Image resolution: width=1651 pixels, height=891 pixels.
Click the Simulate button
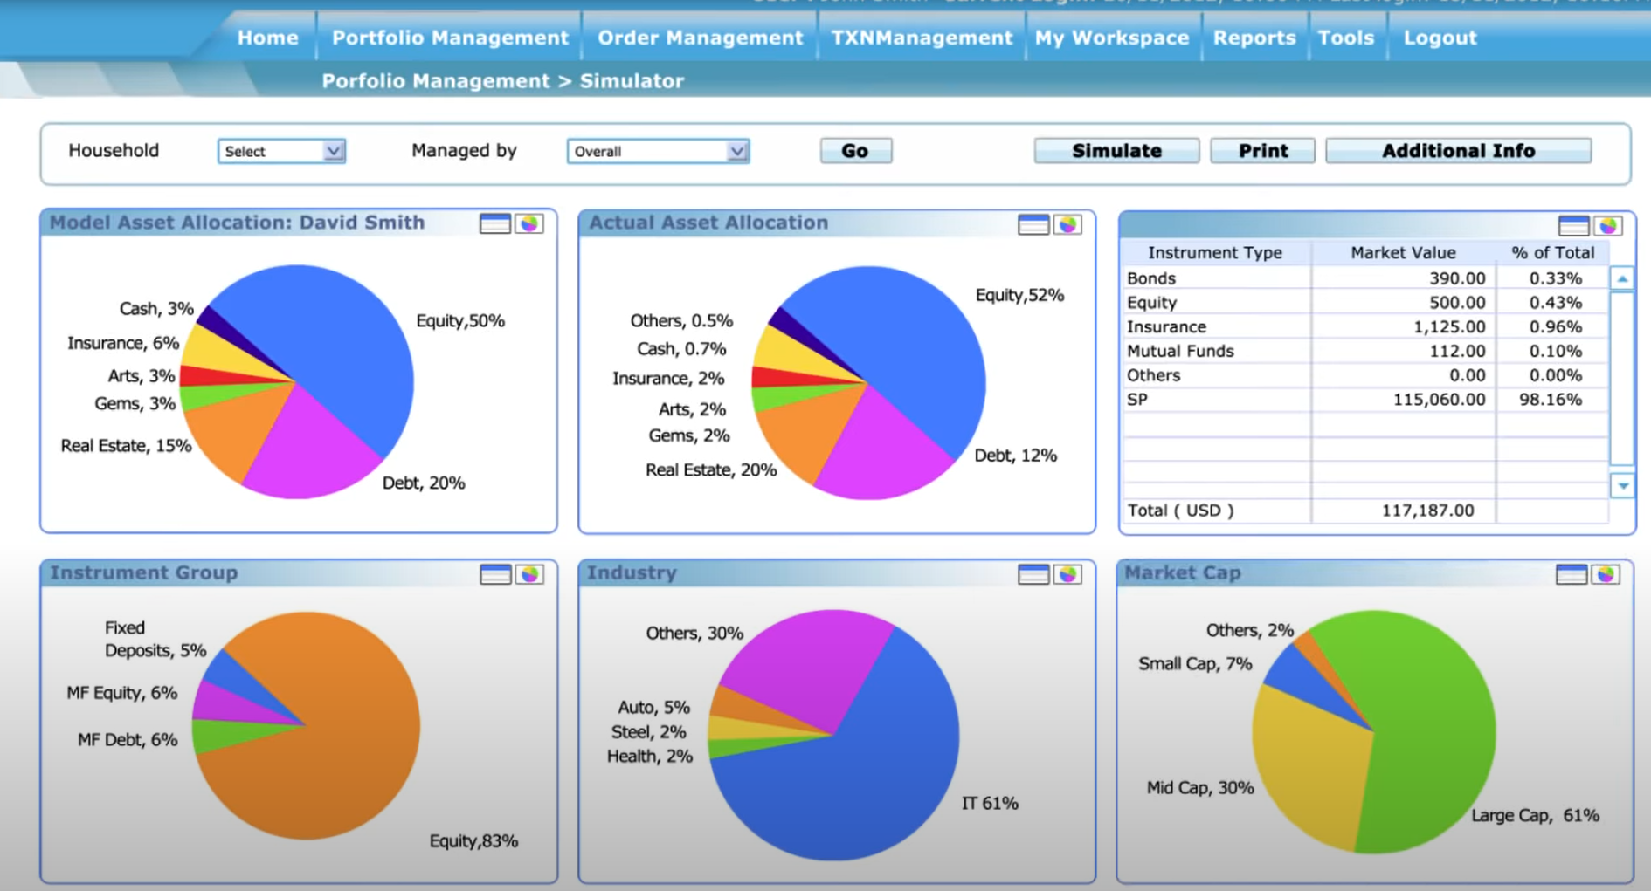(1116, 150)
